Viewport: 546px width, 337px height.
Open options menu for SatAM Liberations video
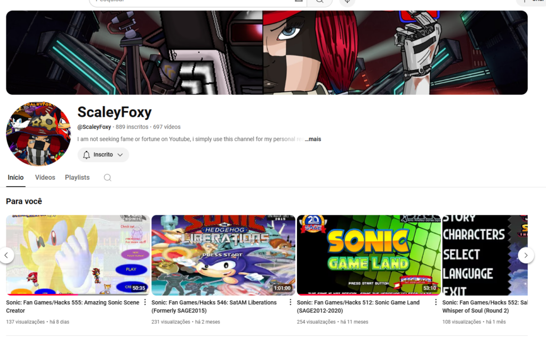click(x=291, y=302)
